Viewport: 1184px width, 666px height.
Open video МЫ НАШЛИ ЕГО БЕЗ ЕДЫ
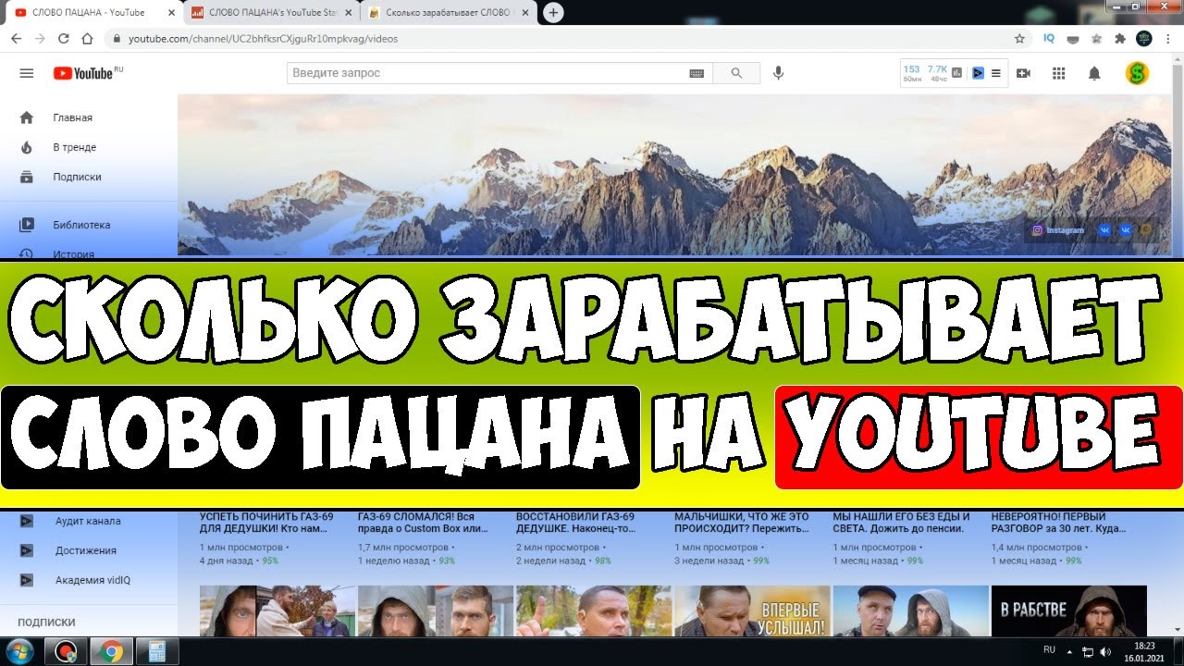pyautogui.click(x=901, y=523)
